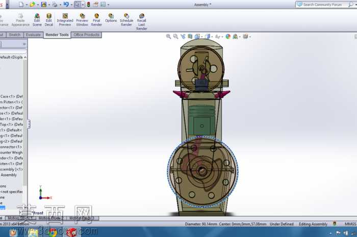Click the panel collapse handle on tree edge
357x237 pixels.
[29, 124]
